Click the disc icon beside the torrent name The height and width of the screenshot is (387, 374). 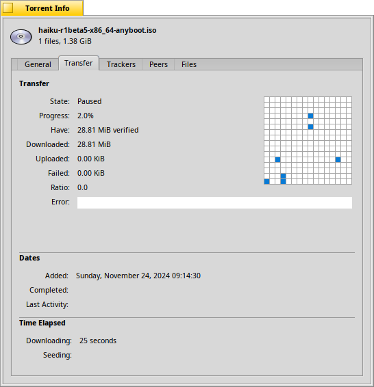(21, 36)
